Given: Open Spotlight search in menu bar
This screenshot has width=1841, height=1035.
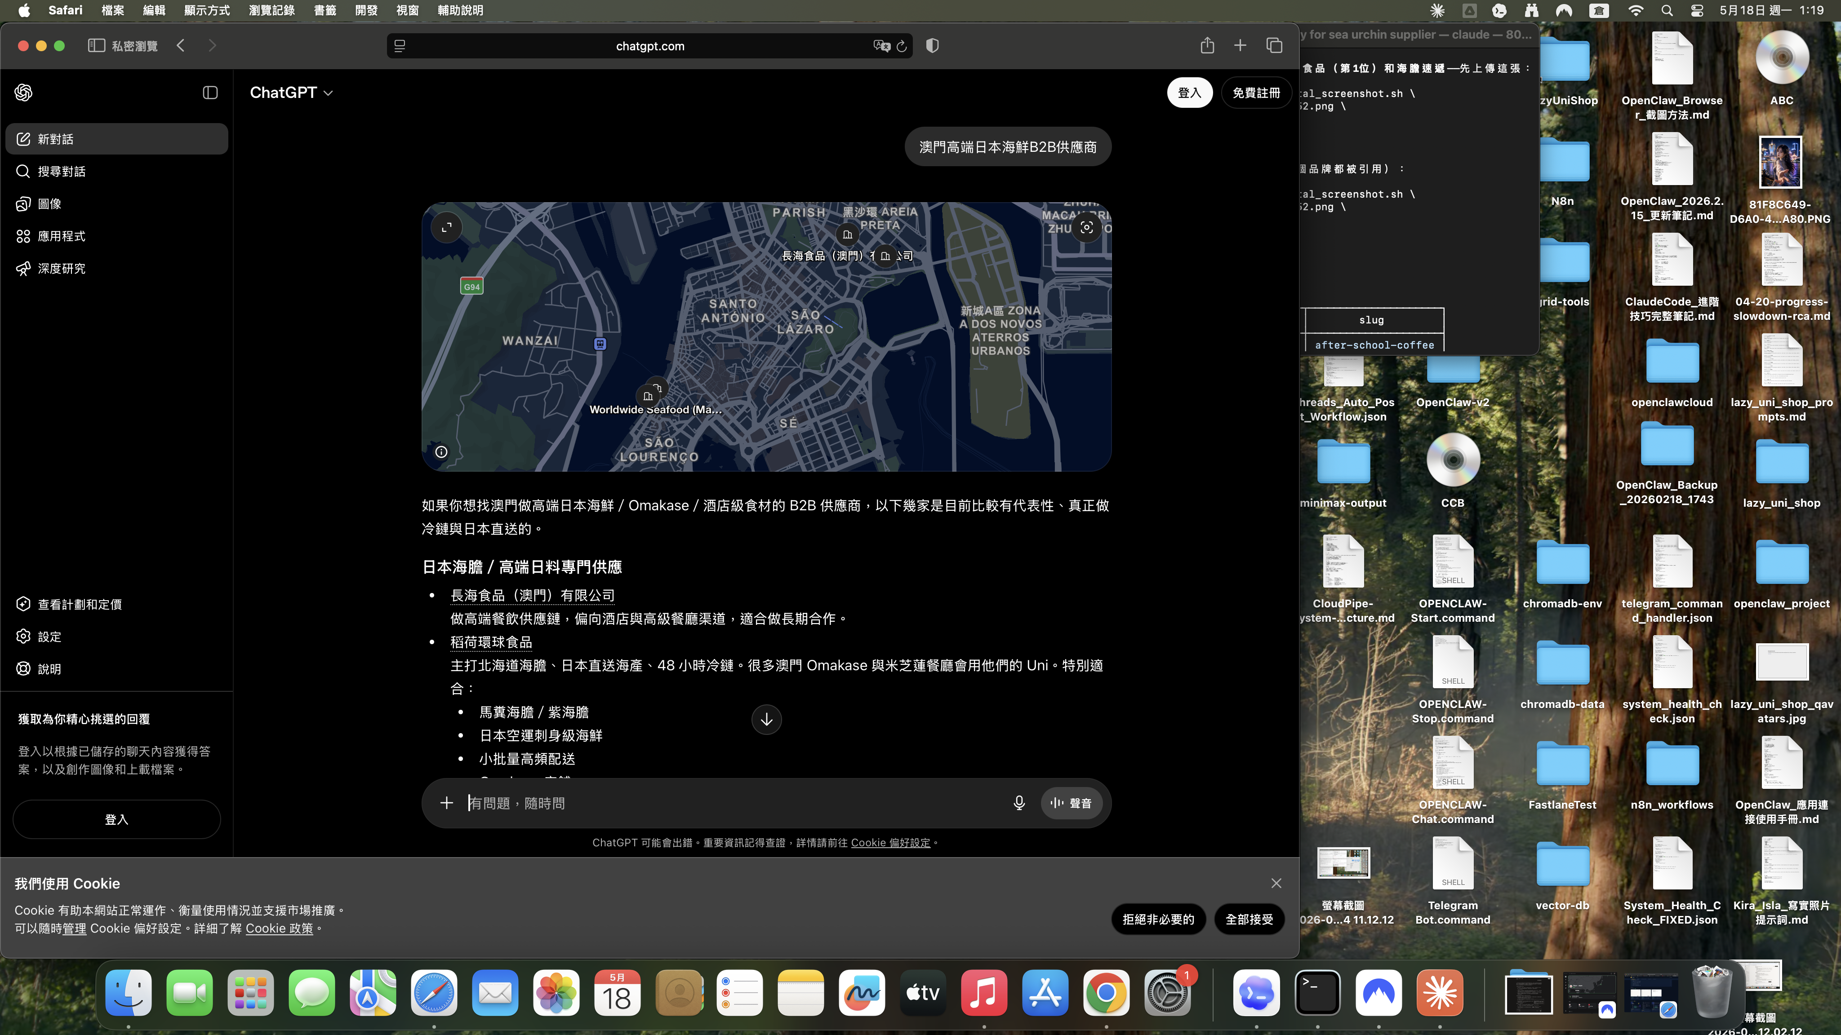Looking at the screenshot, I should pos(1667,10).
